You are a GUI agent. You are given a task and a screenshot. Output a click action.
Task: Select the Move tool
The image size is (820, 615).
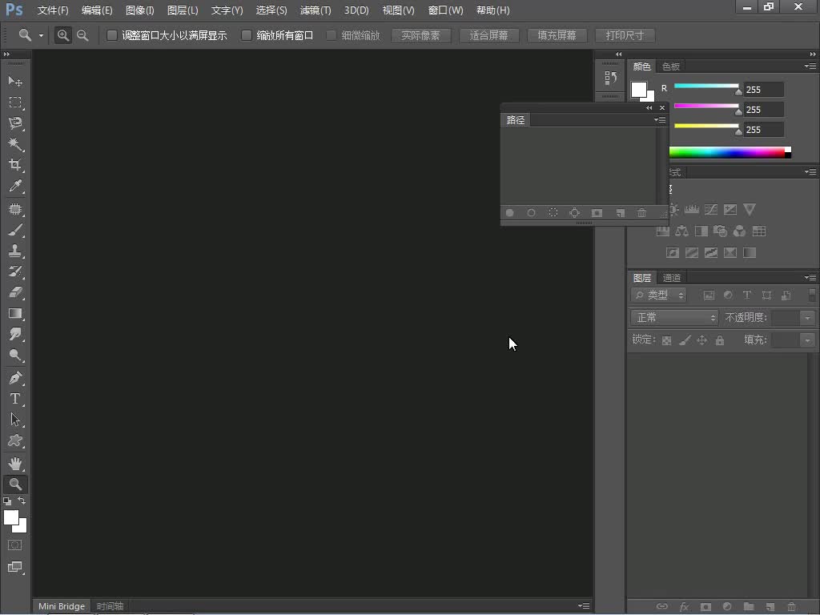click(15, 81)
